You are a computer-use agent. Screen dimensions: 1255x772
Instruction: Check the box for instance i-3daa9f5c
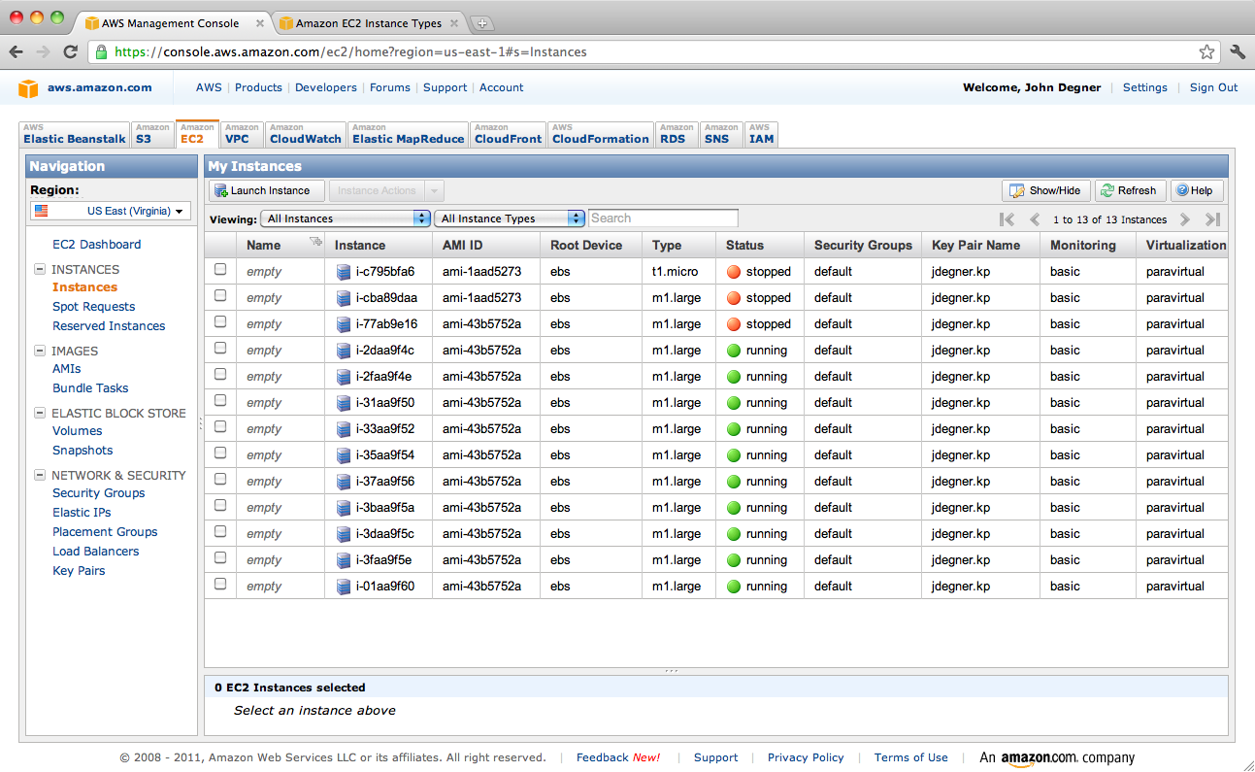[x=220, y=531]
